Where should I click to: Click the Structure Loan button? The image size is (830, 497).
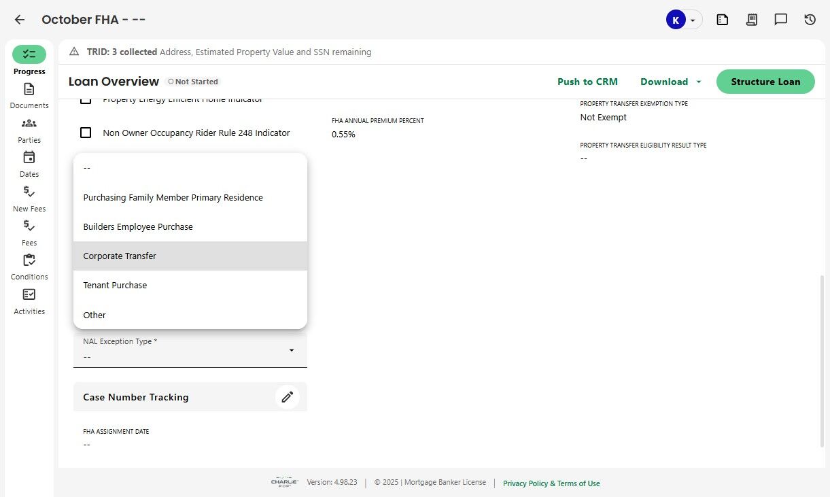point(765,82)
